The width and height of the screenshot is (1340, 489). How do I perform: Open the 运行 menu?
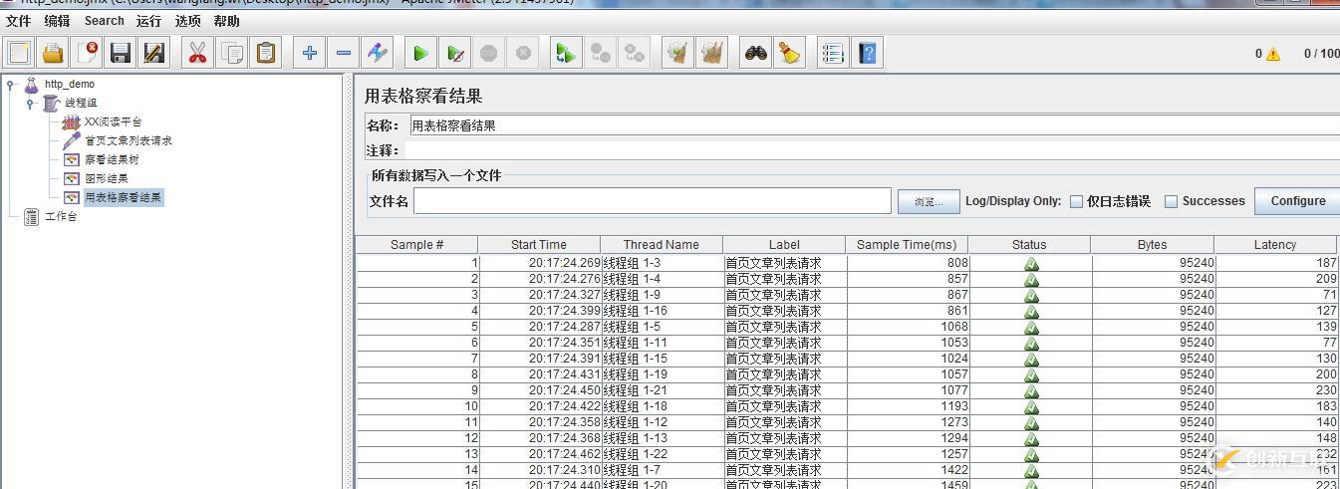(x=148, y=21)
